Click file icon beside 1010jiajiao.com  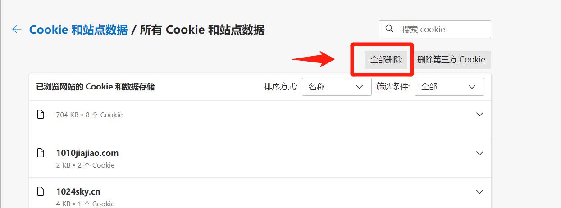(x=41, y=153)
